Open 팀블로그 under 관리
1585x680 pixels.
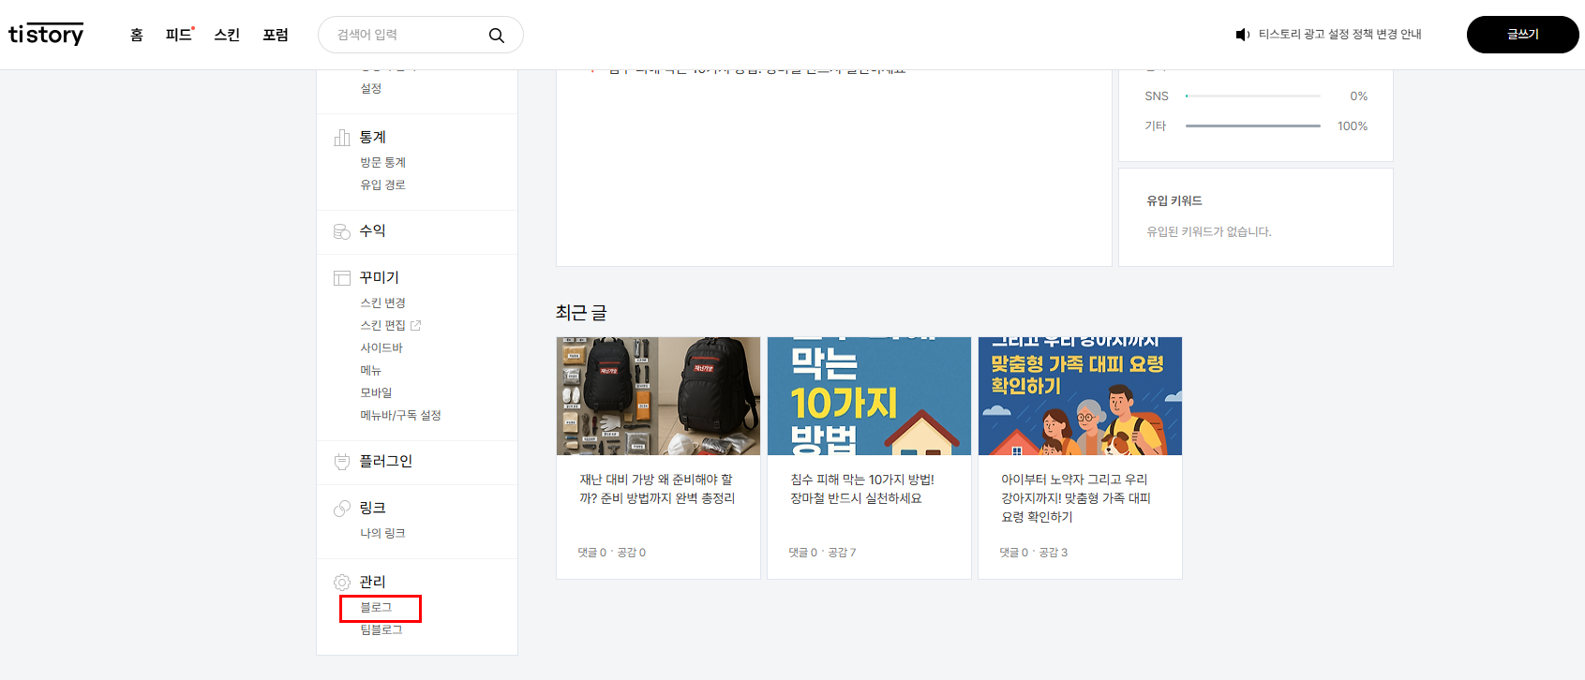pos(381,630)
